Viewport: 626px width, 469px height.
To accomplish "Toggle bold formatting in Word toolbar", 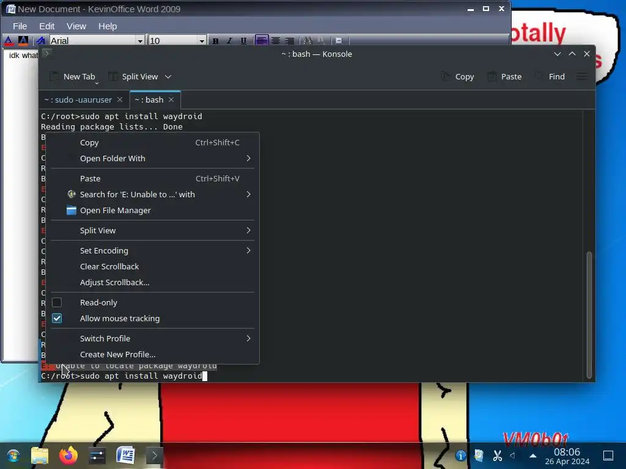I will click(216, 41).
